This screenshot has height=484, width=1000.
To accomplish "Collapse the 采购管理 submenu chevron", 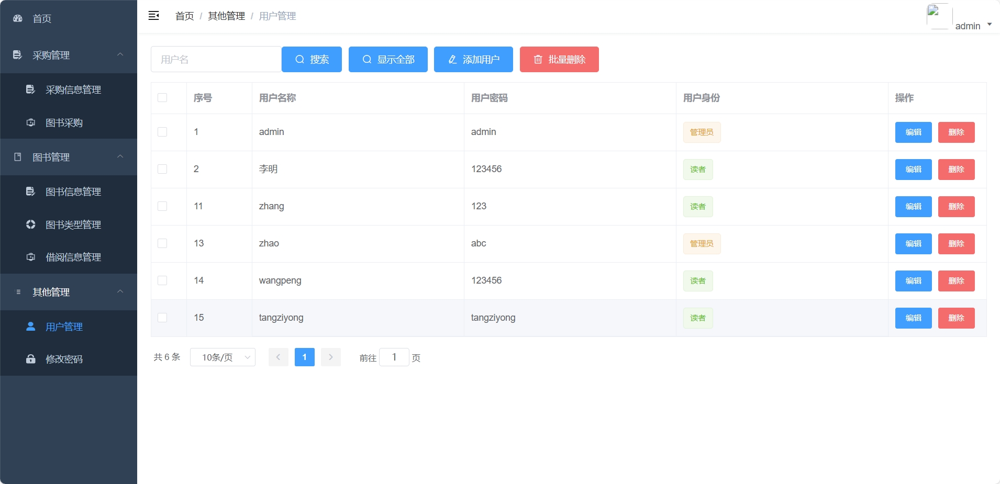I will tap(120, 54).
